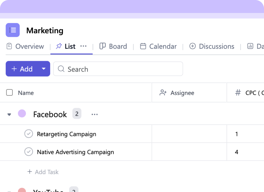Image resolution: width=264 pixels, height=192 pixels.
Task: Open the List tab options ellipsis
Action: click(83, 46)
